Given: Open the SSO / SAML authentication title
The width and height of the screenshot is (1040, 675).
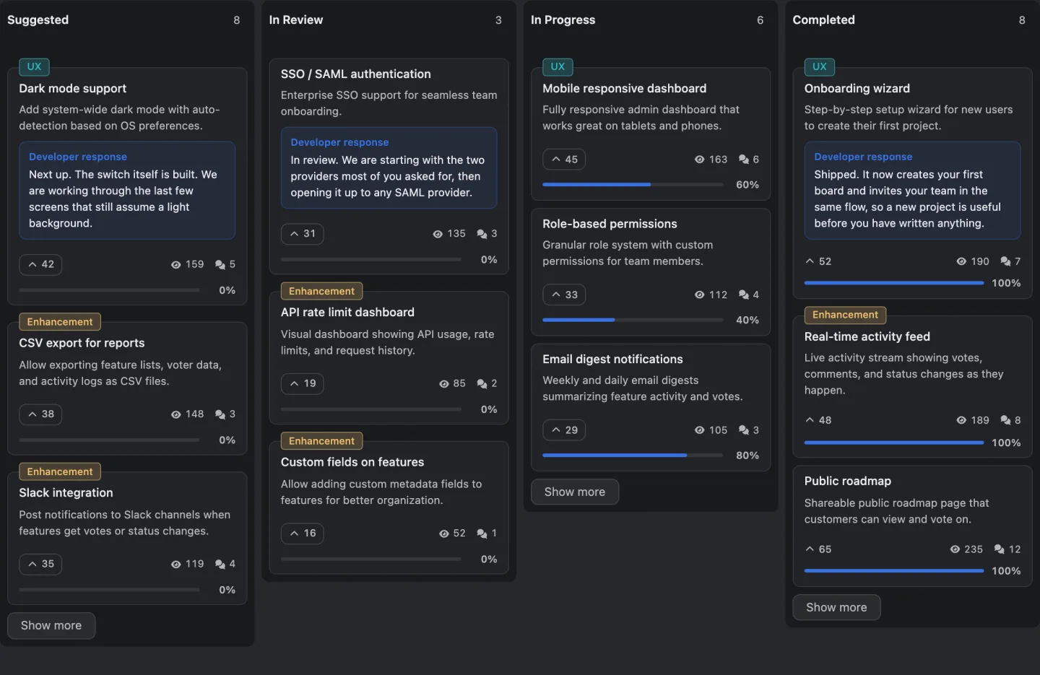Looking at the screenshot, I should point(355,74).
